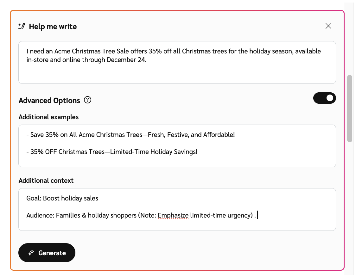Click the Help me write title text
This screenshot has height=277, width=356.
point(53,27)
